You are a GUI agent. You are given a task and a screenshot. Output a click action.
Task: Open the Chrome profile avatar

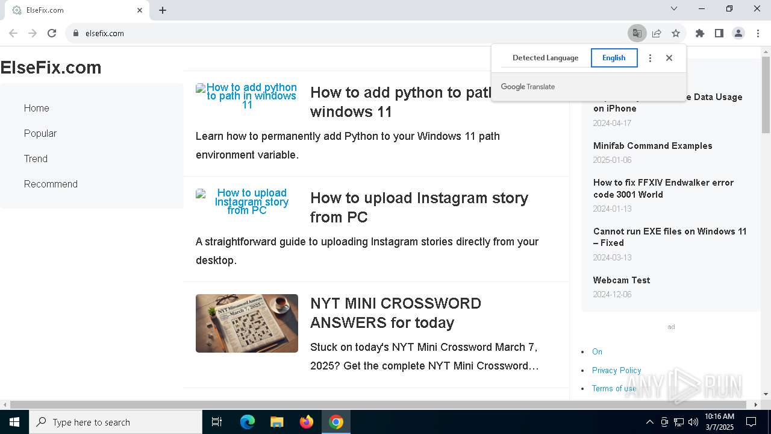[x=738, y=33]
